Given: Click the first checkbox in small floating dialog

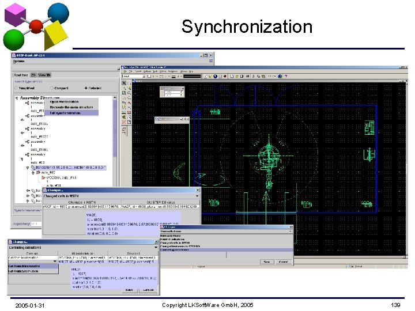Looking at the screenshot, I should (x=182, y=92).
